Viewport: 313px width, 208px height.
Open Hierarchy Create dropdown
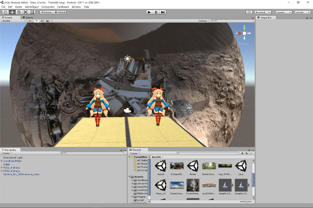tap(7, 153)
